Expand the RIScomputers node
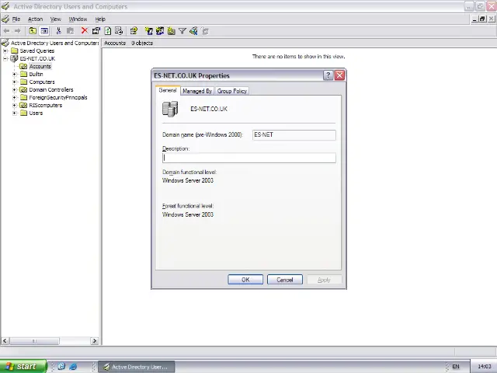 [x=14, y=106]
